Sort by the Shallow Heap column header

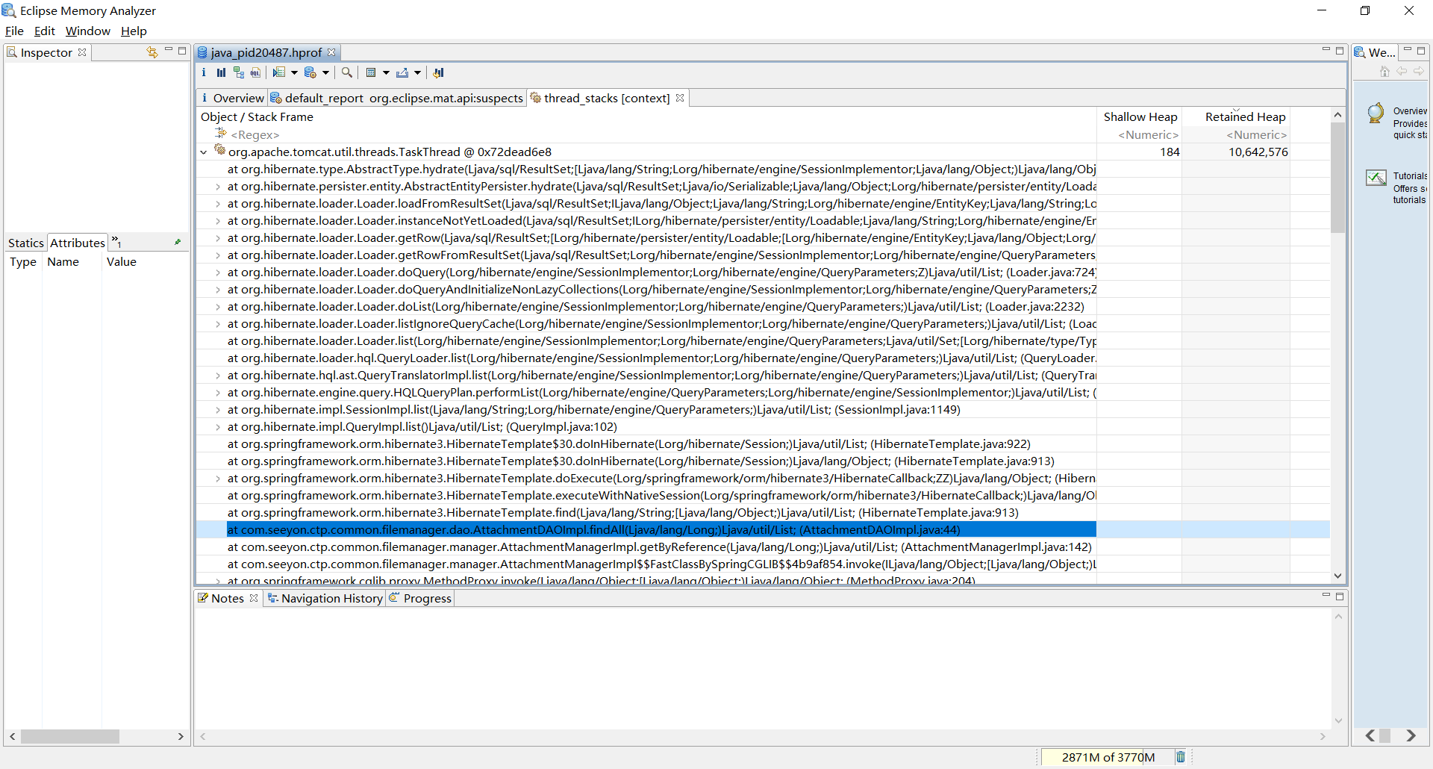(x=1140, y=116)
